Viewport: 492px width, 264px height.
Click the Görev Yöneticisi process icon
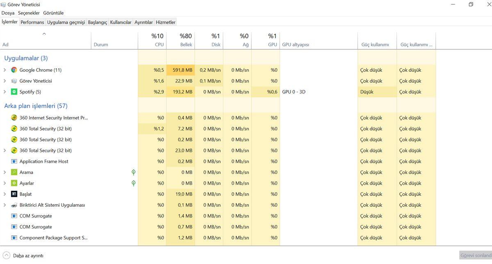pos(15,81)
